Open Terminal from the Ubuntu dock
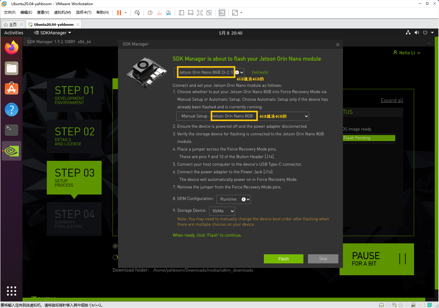439x308 pixels. coord(12,130)
